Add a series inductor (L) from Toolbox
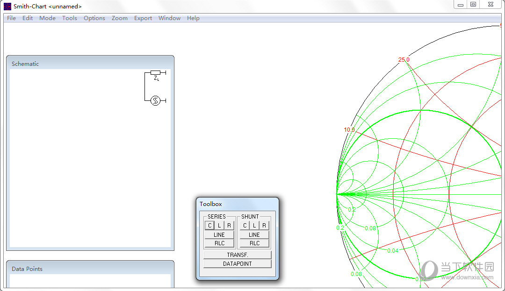 [x=219, y=226]
